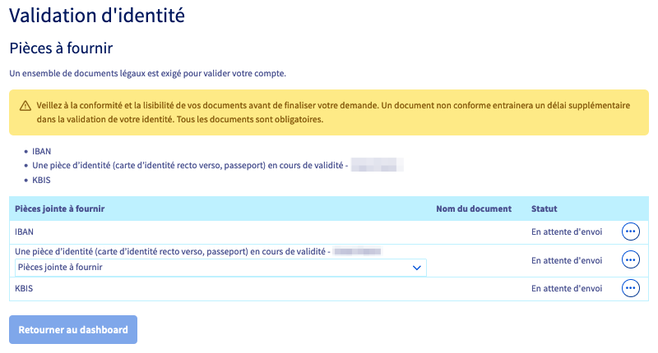Click the 'Retourner au dashboard' button

click(73, 330)
